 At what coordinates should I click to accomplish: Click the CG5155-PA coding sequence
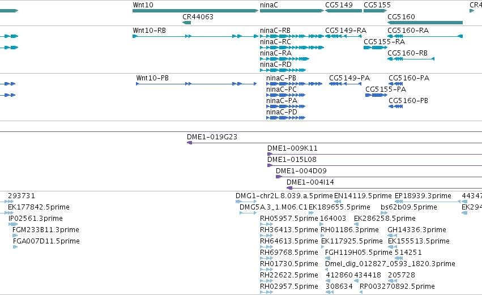tap(376, 95)
